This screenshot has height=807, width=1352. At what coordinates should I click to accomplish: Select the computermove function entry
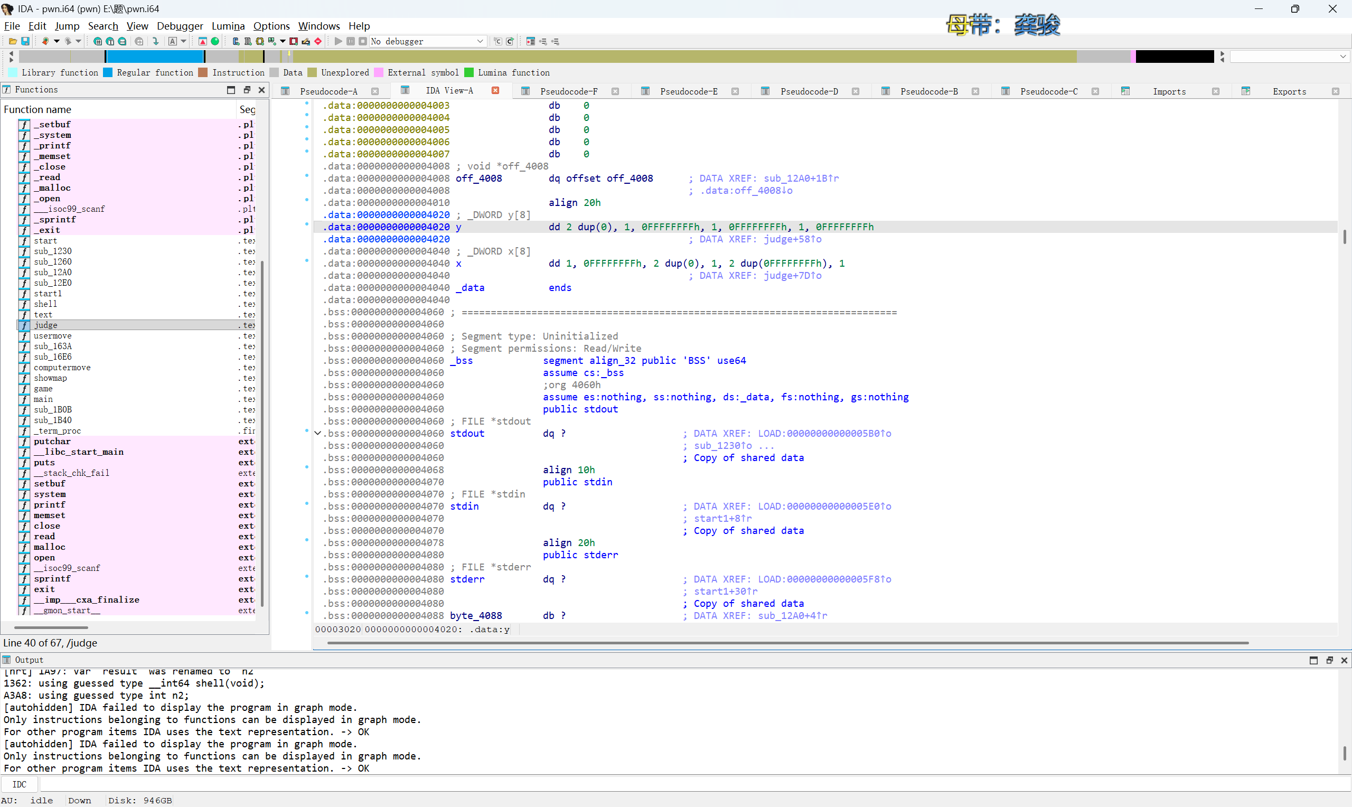62,368
